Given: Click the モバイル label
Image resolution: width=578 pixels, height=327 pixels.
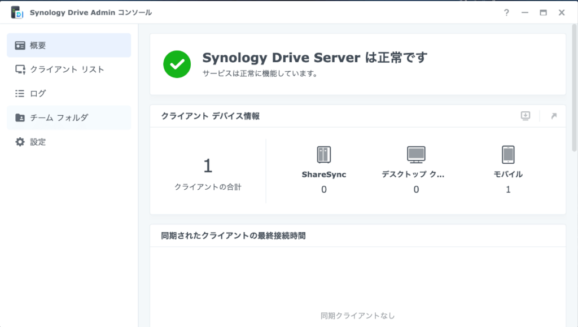Looking at the screenshot, I should pos(508,175).
